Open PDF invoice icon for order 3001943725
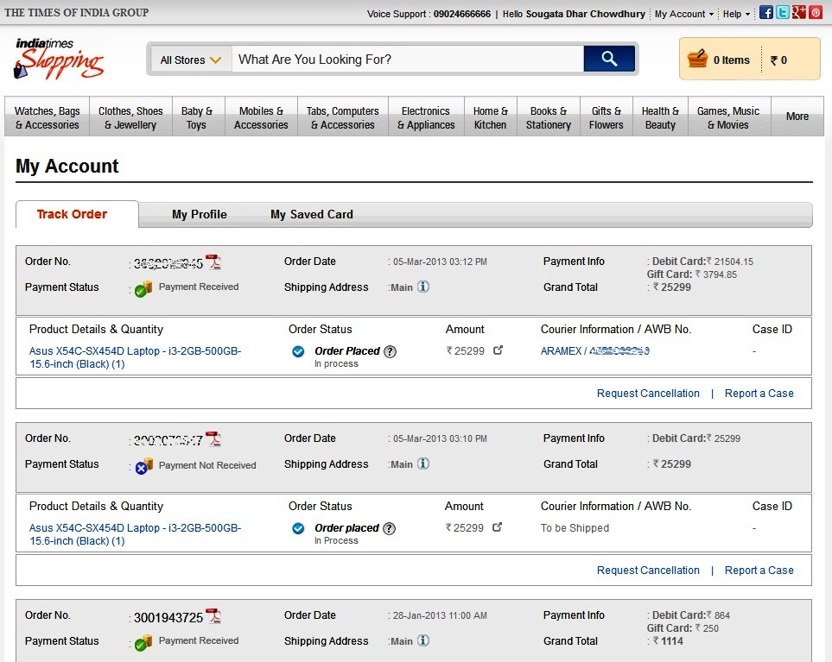 click(x=213, y=616)
